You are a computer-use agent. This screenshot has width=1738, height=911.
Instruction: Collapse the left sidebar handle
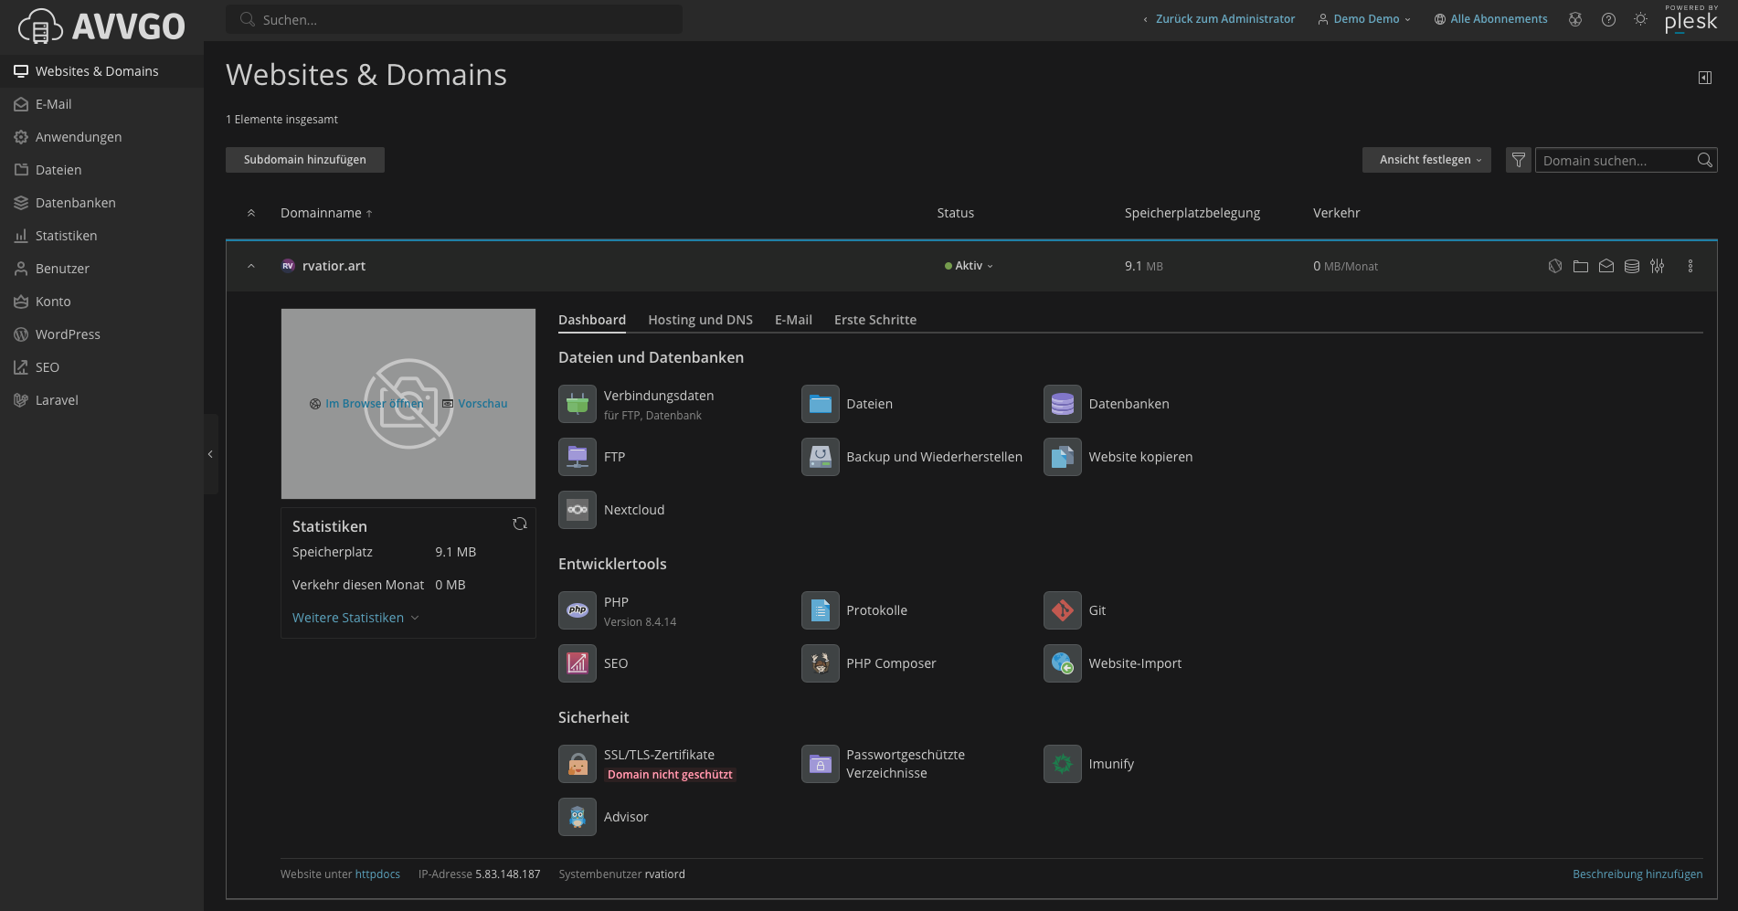coord(210,454)
